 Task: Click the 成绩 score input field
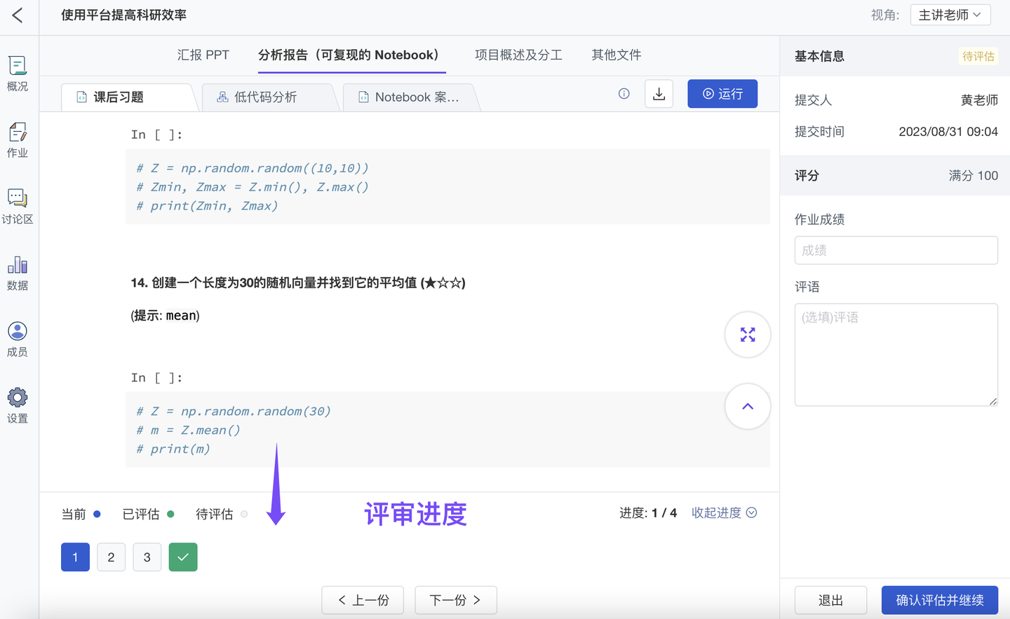896,250
